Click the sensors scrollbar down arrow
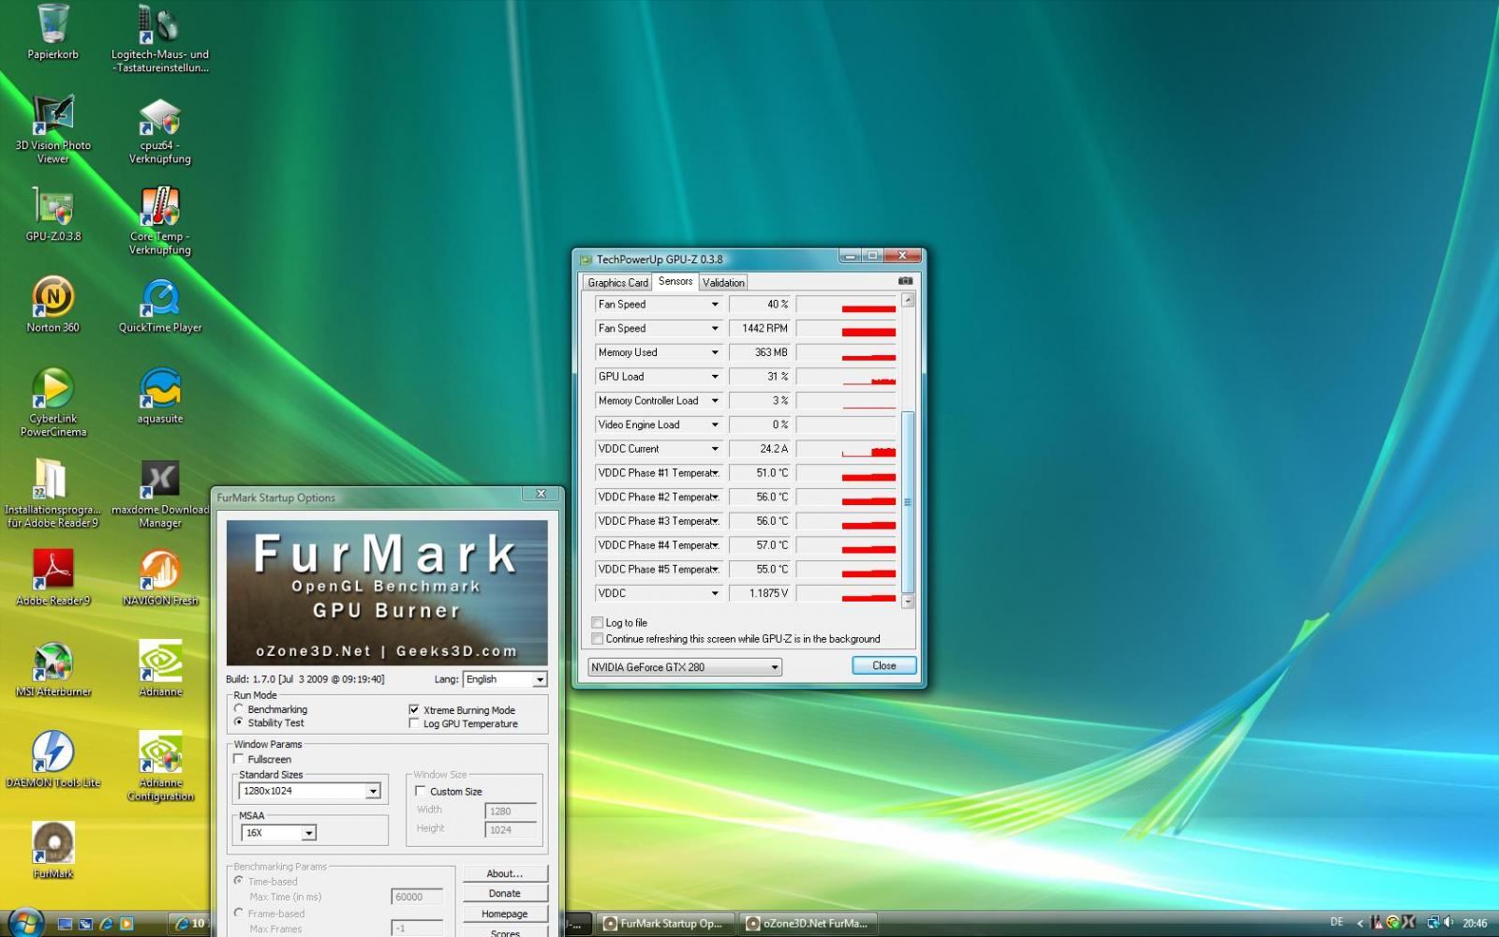Screen dimensions: 1499x937 [907, 601]
